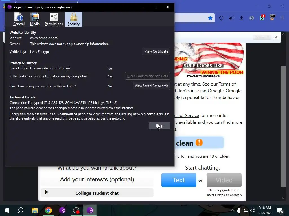Open the network tray icon
This screenshot has width=289, height=216.
pos(246,210)
